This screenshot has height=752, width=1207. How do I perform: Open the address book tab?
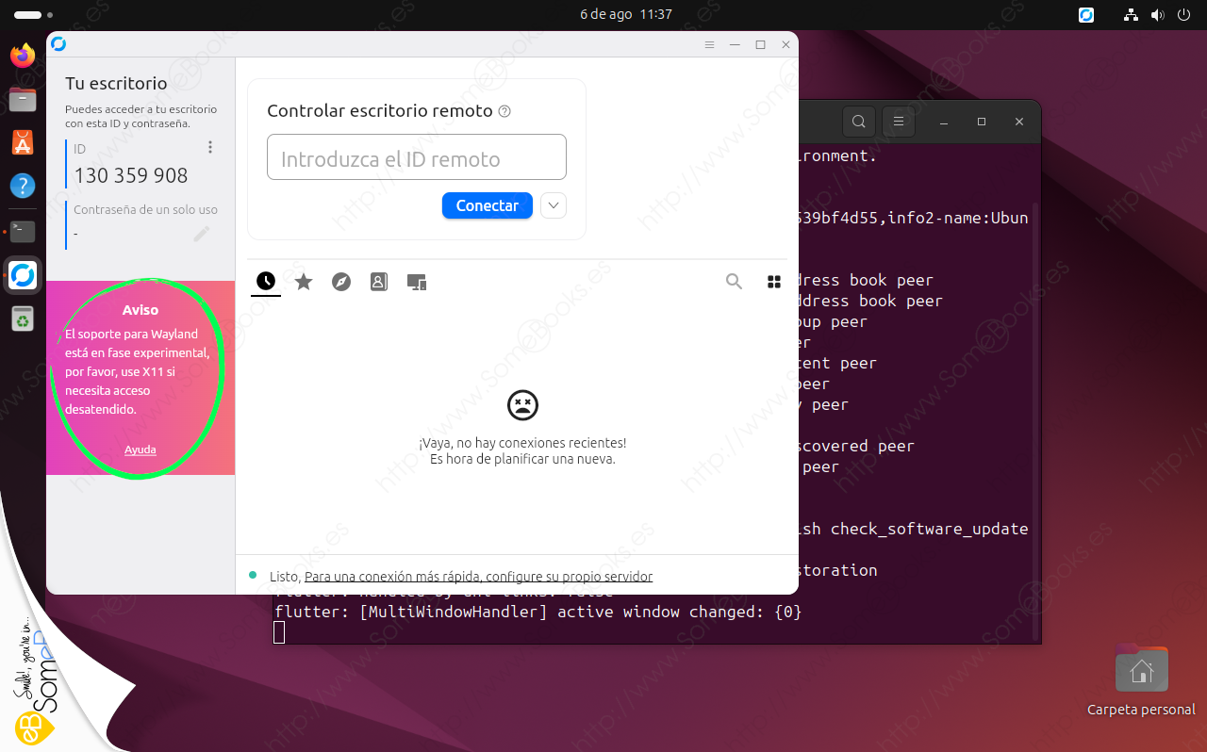point(379,281)
